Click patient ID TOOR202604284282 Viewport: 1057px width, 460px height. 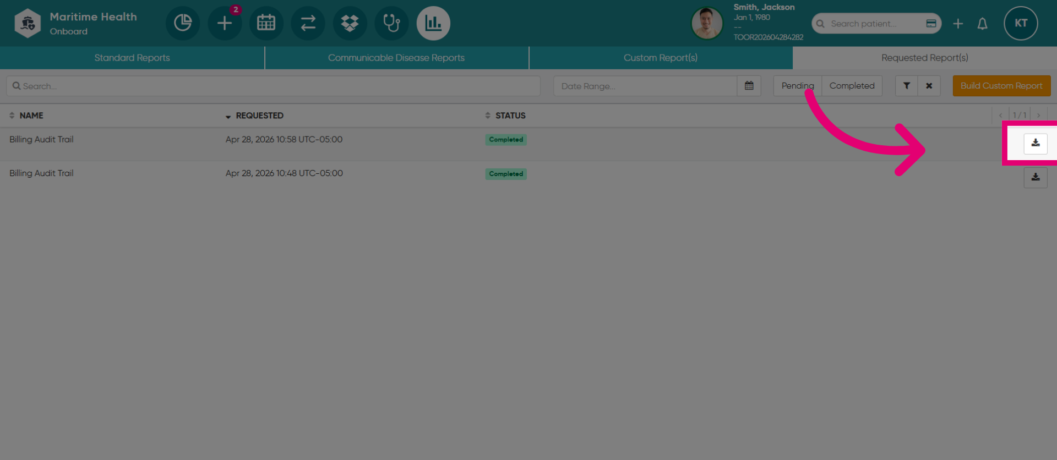(769, 37)
